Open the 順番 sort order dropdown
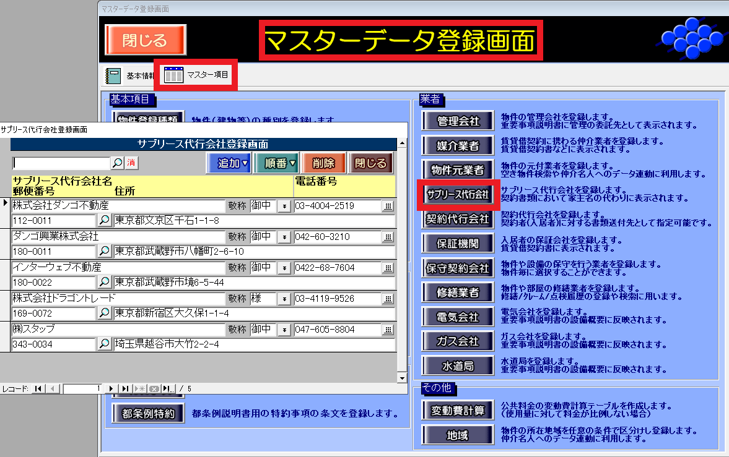 pyautogui.click(x=276, y=163)
